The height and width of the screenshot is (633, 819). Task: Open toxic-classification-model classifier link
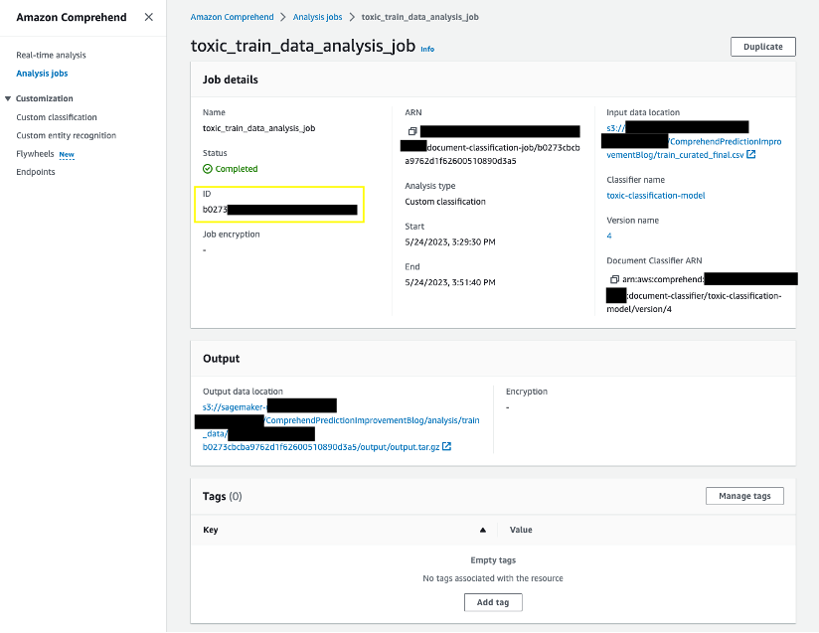(x=656, y=196)
